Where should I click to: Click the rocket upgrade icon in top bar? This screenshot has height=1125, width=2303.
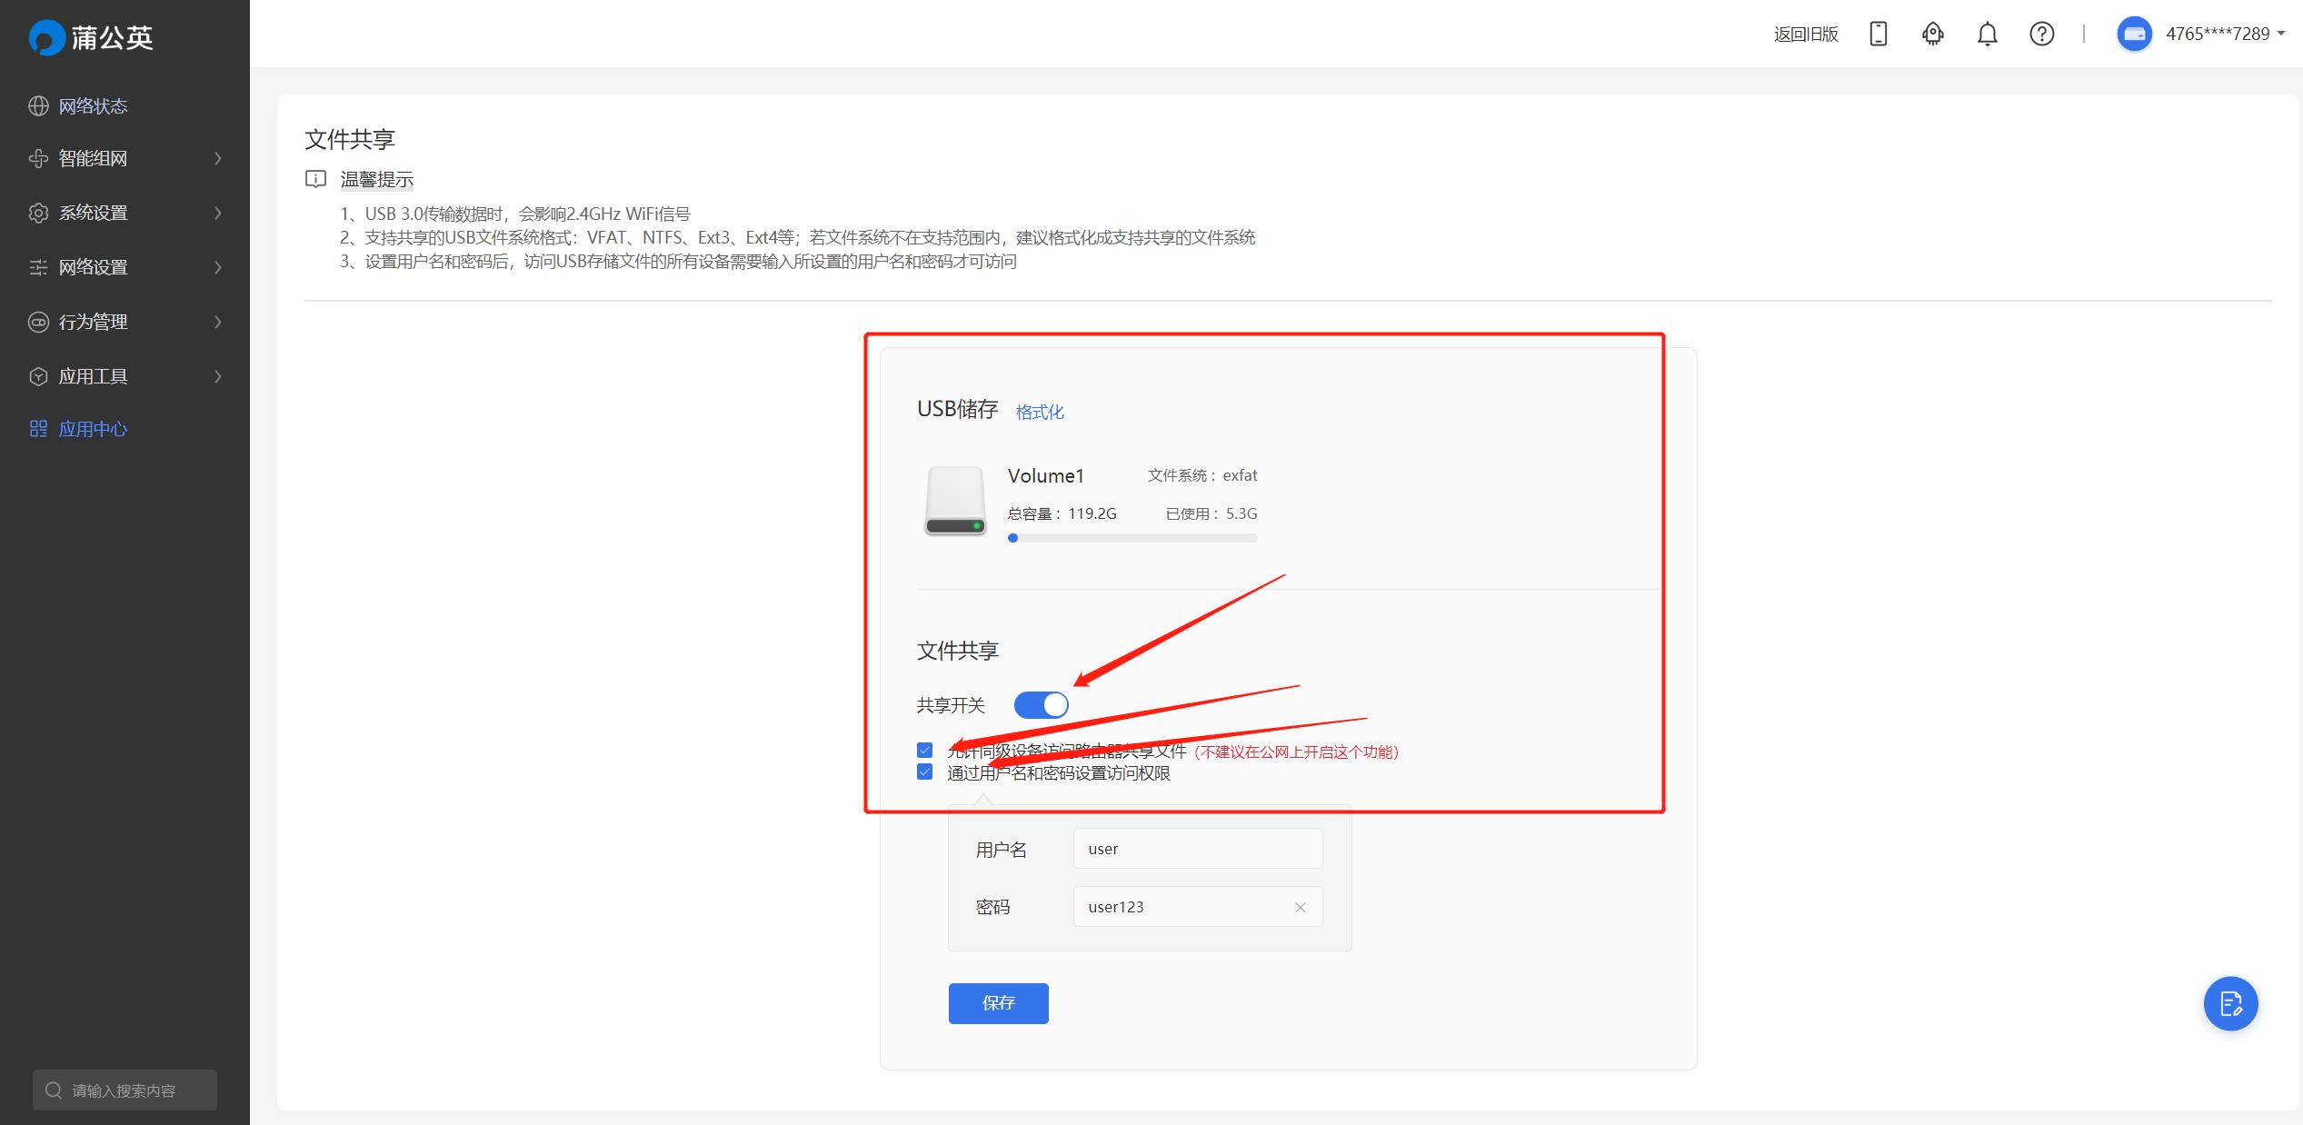click(x=1932, y=34)
